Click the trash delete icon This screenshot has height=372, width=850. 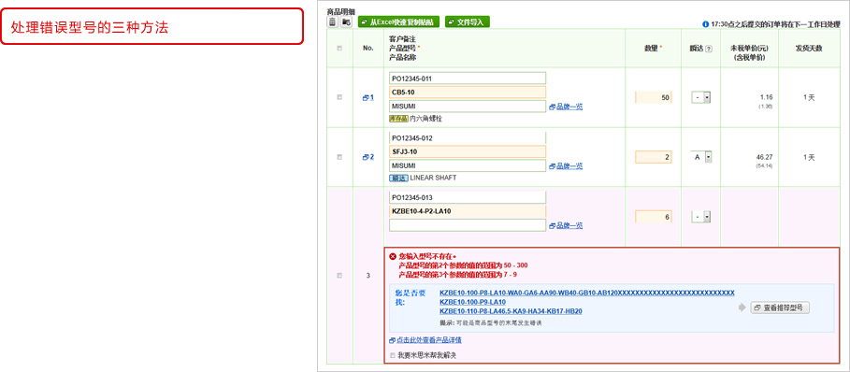[x=332, y=21]
